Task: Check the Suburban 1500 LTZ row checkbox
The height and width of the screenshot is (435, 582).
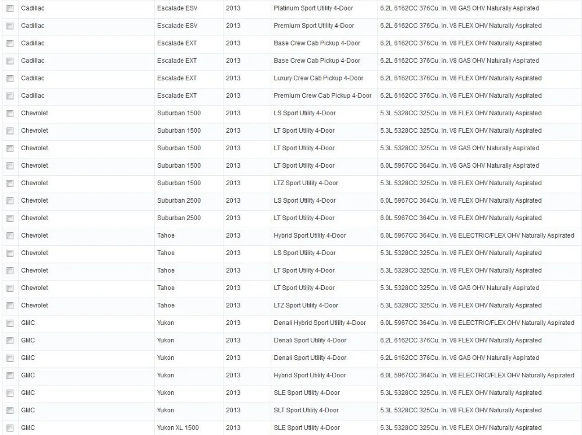Action: tap(10, 183)
